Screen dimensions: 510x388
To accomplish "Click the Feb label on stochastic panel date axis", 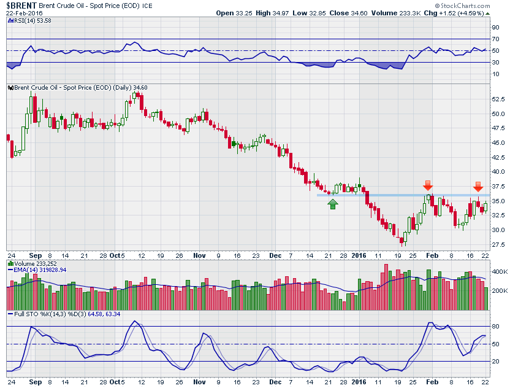I will click(432, 382).
